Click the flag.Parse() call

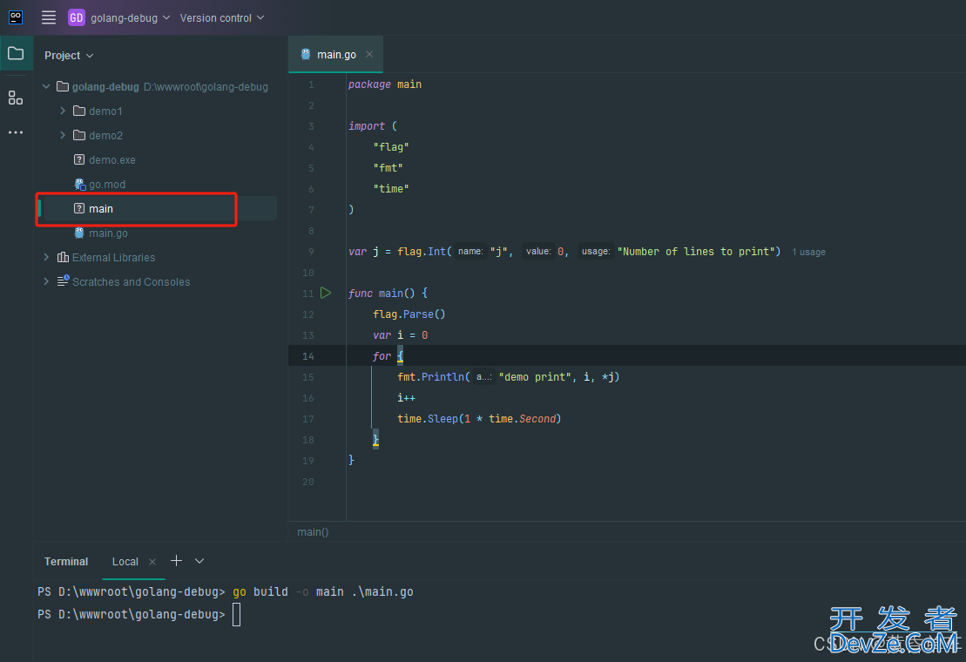coord(409,314)
